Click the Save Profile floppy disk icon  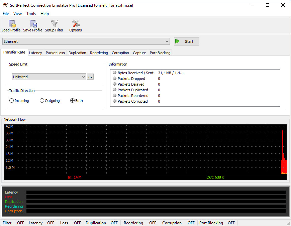[x=33, y=24]
